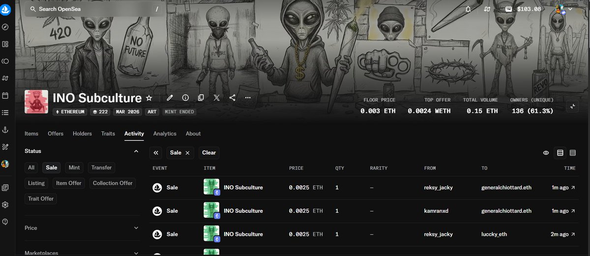Open the list Activity icon in sidebar
Screen dimensions: 590x256
pos(5,112)
